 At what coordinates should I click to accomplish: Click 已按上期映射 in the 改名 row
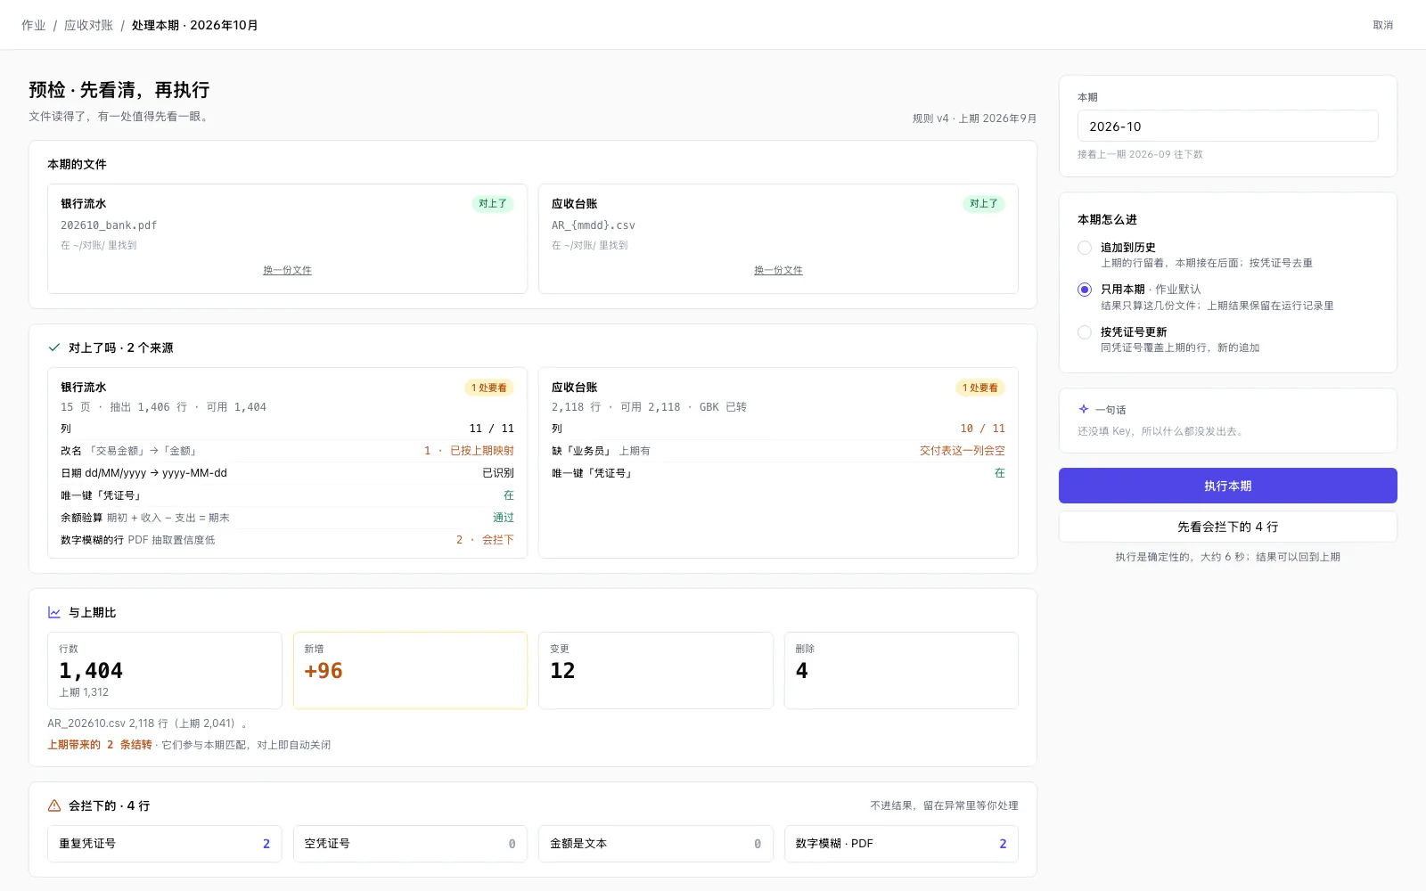(x=482, y=451)
